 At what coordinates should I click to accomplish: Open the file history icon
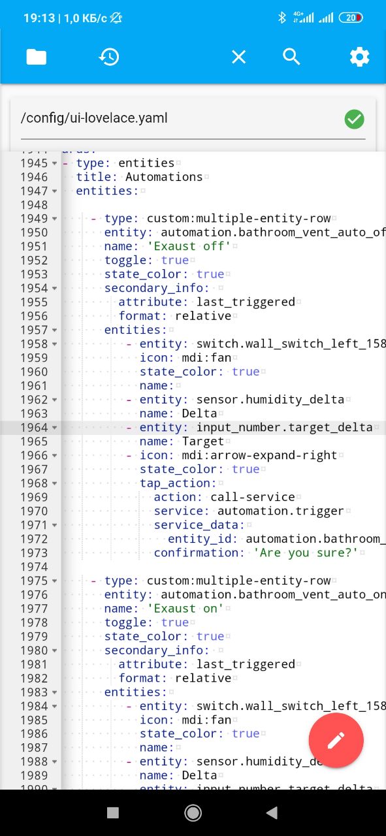[109, 57]
